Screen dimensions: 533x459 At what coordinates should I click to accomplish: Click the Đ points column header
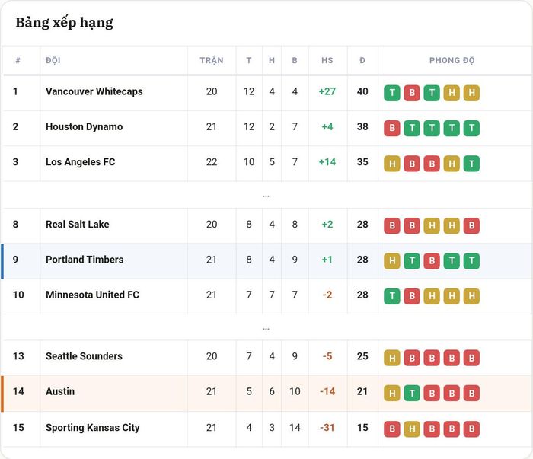[x=362, y=60]
